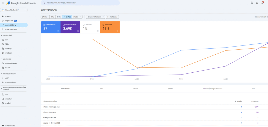Click the impressions column header
This screenshot has height=127, width=268.
point(255,101)
